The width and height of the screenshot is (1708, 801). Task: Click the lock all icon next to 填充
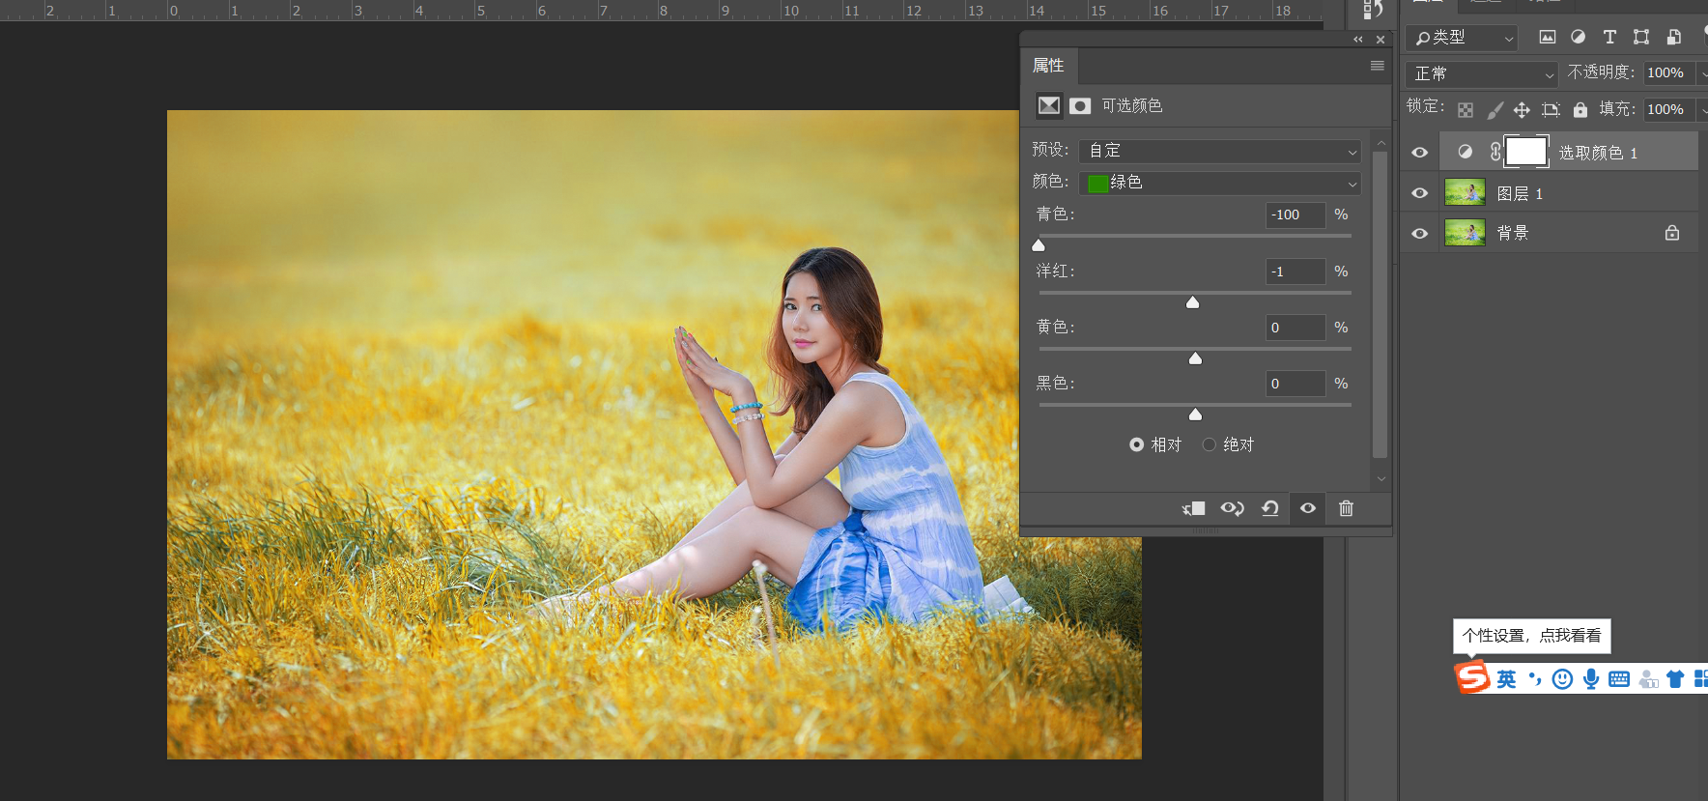(x=1580, y=109)
